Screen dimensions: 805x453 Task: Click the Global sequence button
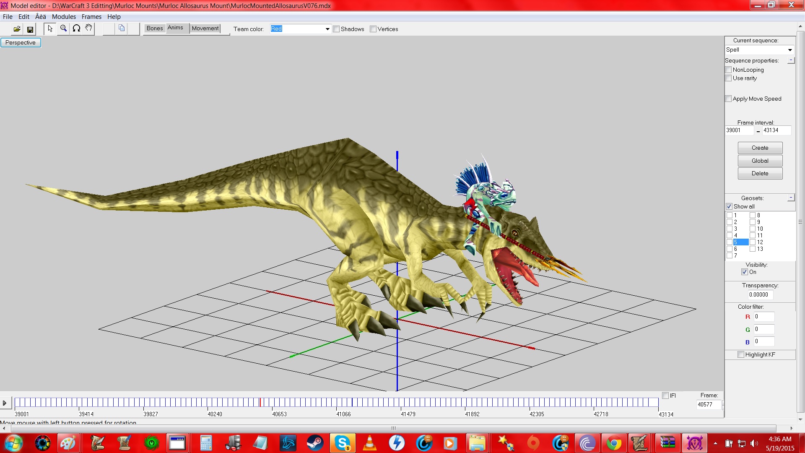point(760,161)
